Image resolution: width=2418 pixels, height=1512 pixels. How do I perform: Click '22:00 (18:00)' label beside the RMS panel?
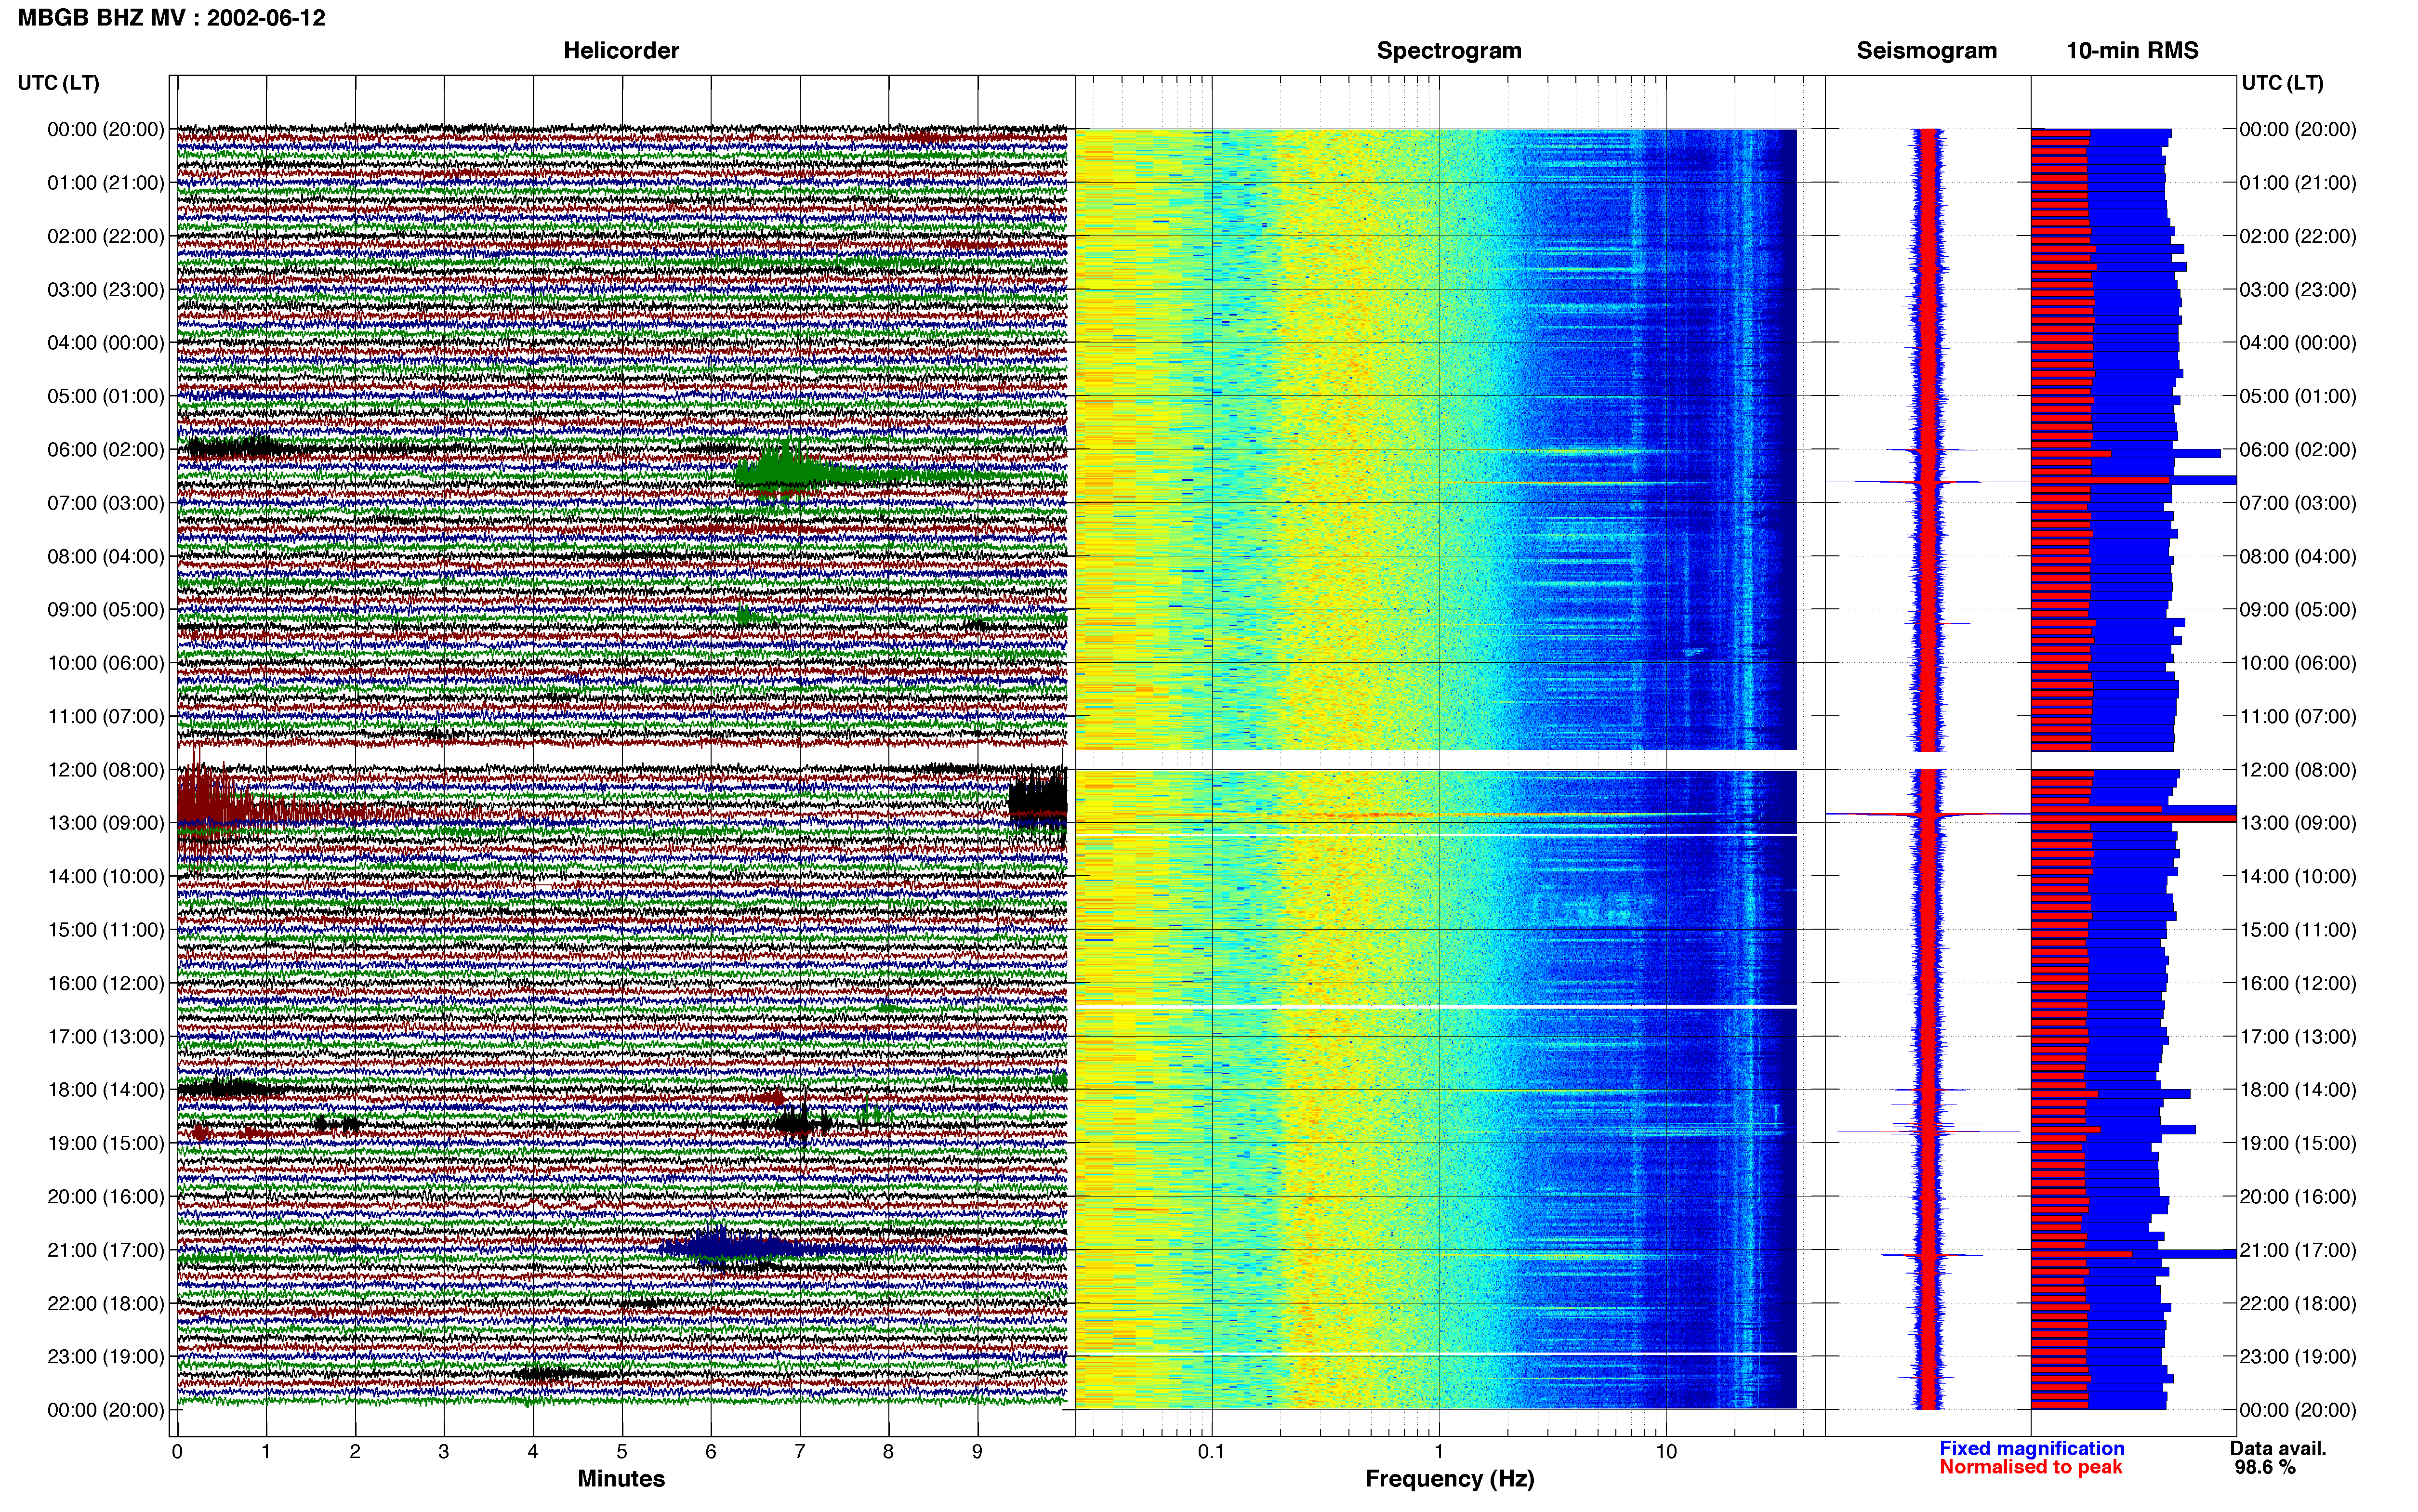pos(2298,1303)
